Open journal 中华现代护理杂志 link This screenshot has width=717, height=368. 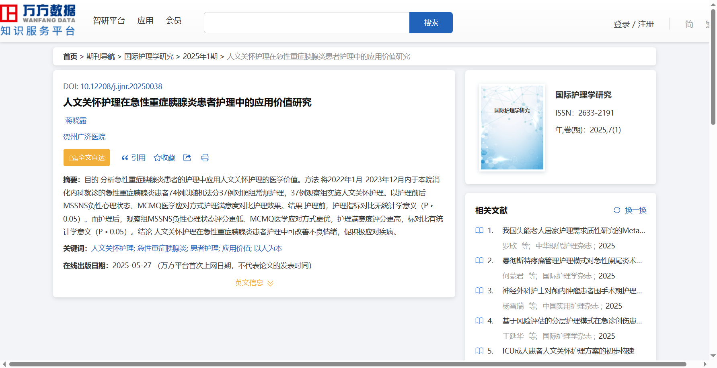point(564,246)
